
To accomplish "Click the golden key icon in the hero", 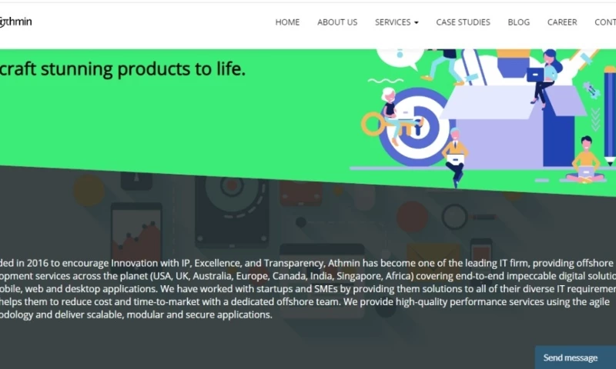I will click(x=381, y=125).
